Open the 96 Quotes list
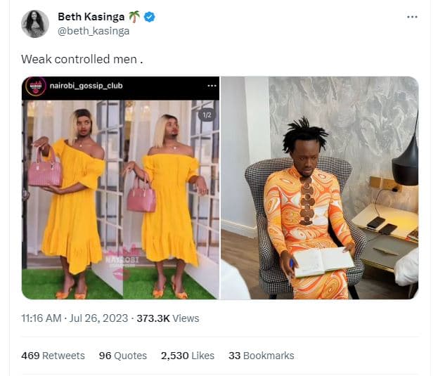The width and height of the screenshot is (438, 376). tap(124, 356)
